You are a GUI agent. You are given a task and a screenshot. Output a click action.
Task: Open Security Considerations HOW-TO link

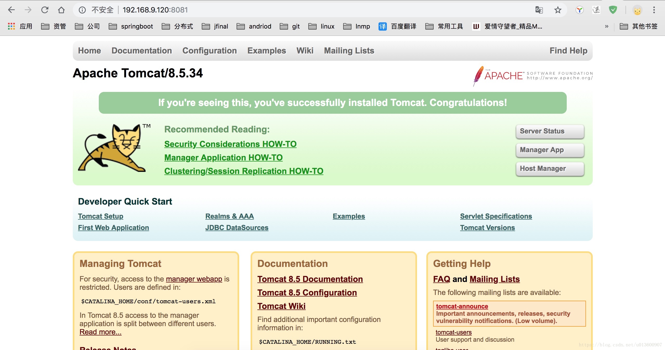[230, 144]
